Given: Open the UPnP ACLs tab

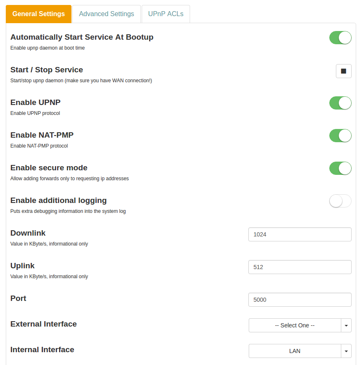Looking at the screenshot, I should [166, 14].
